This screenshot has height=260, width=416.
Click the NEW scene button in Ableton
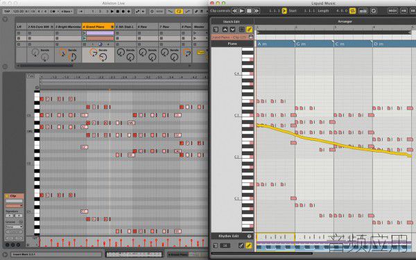(x=159, y=11)
